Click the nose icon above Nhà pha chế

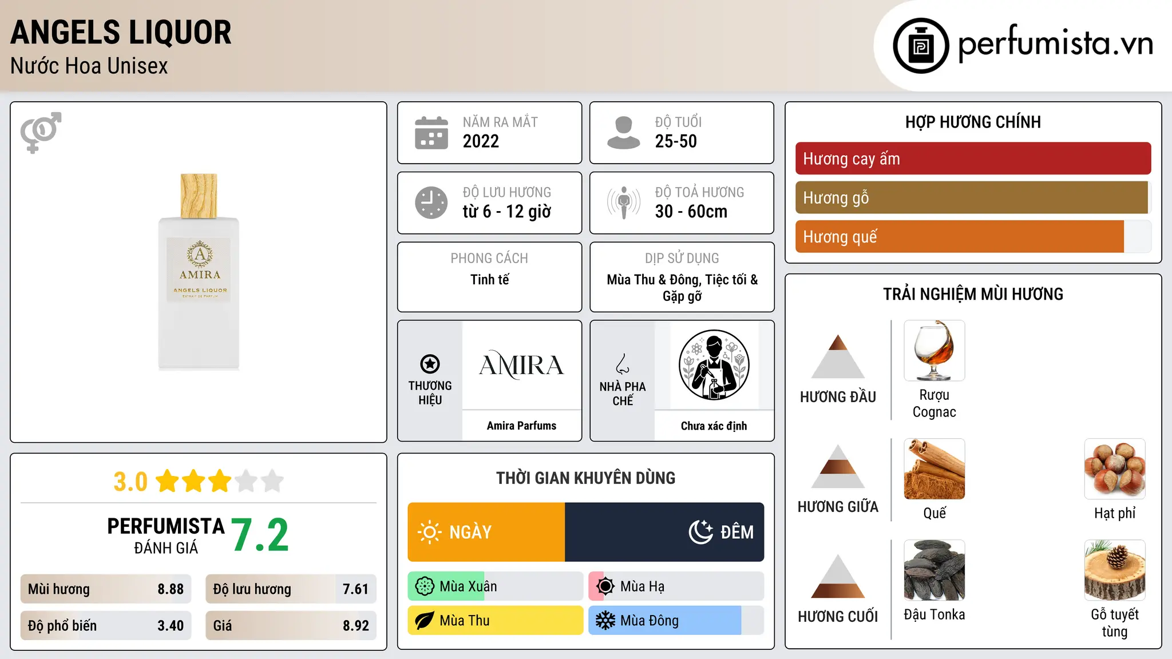pos(623,364)
